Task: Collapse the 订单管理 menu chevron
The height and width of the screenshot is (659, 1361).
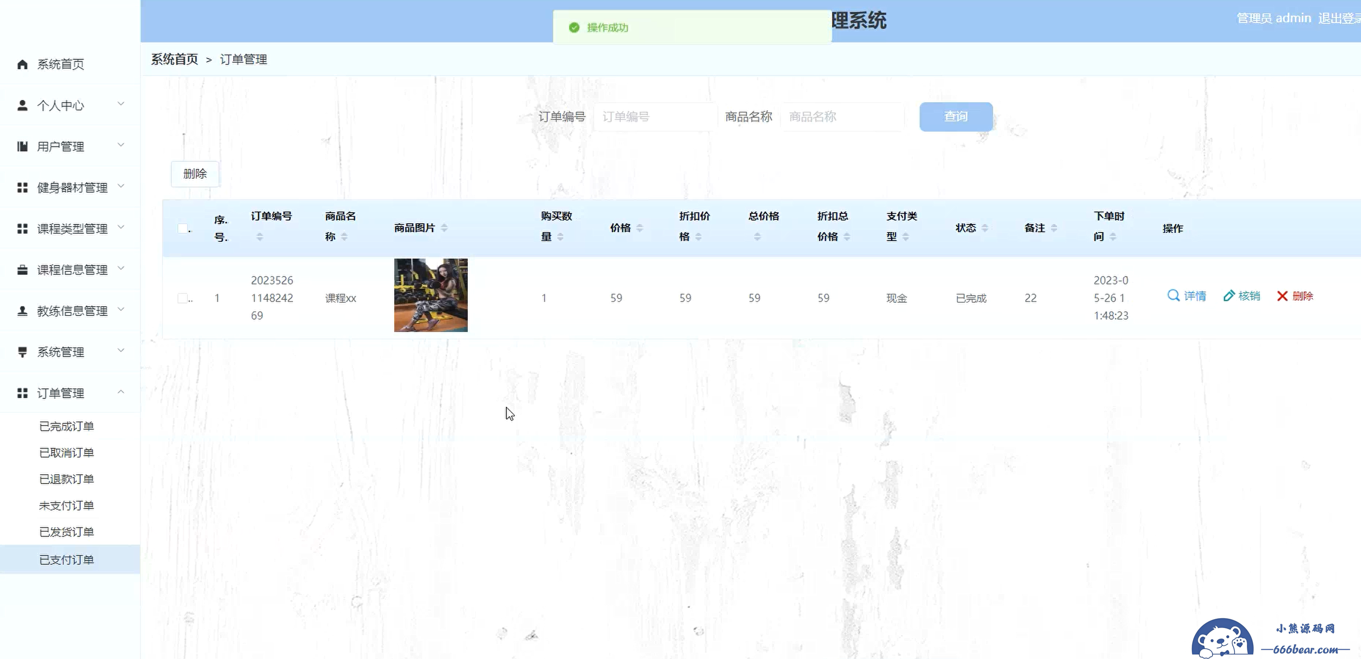Action: coord(121,392)
